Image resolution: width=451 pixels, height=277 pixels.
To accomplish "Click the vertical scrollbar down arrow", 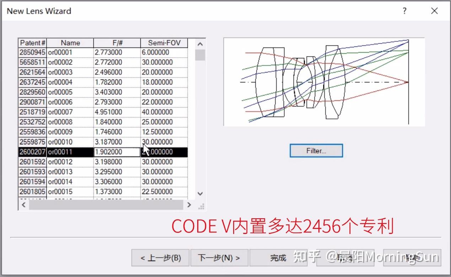I will coord(200,194).
